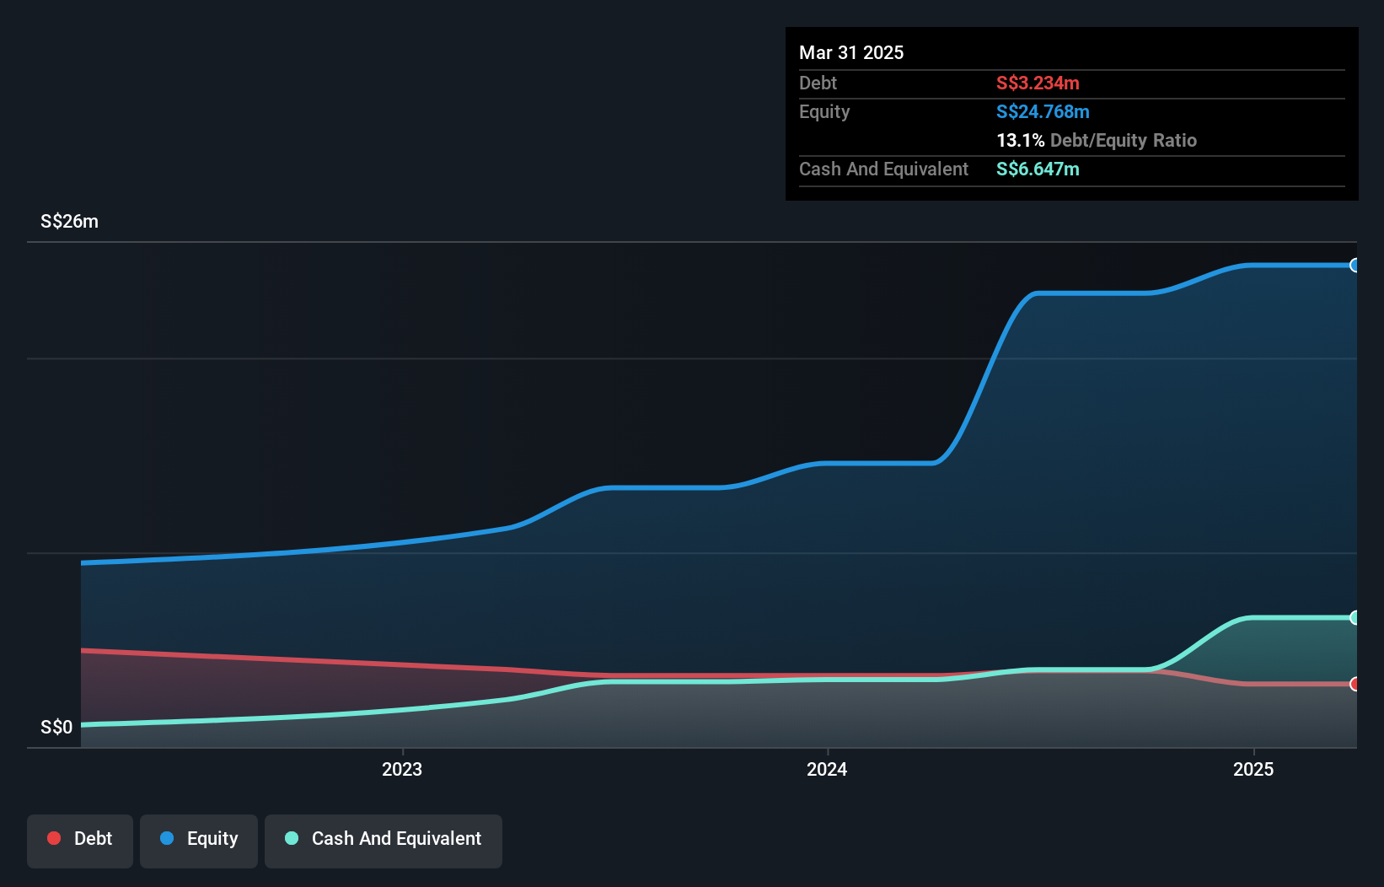1384x887 pixels.
Task: Select the blue equity endpoint marker
Action: pos(1355,266)
